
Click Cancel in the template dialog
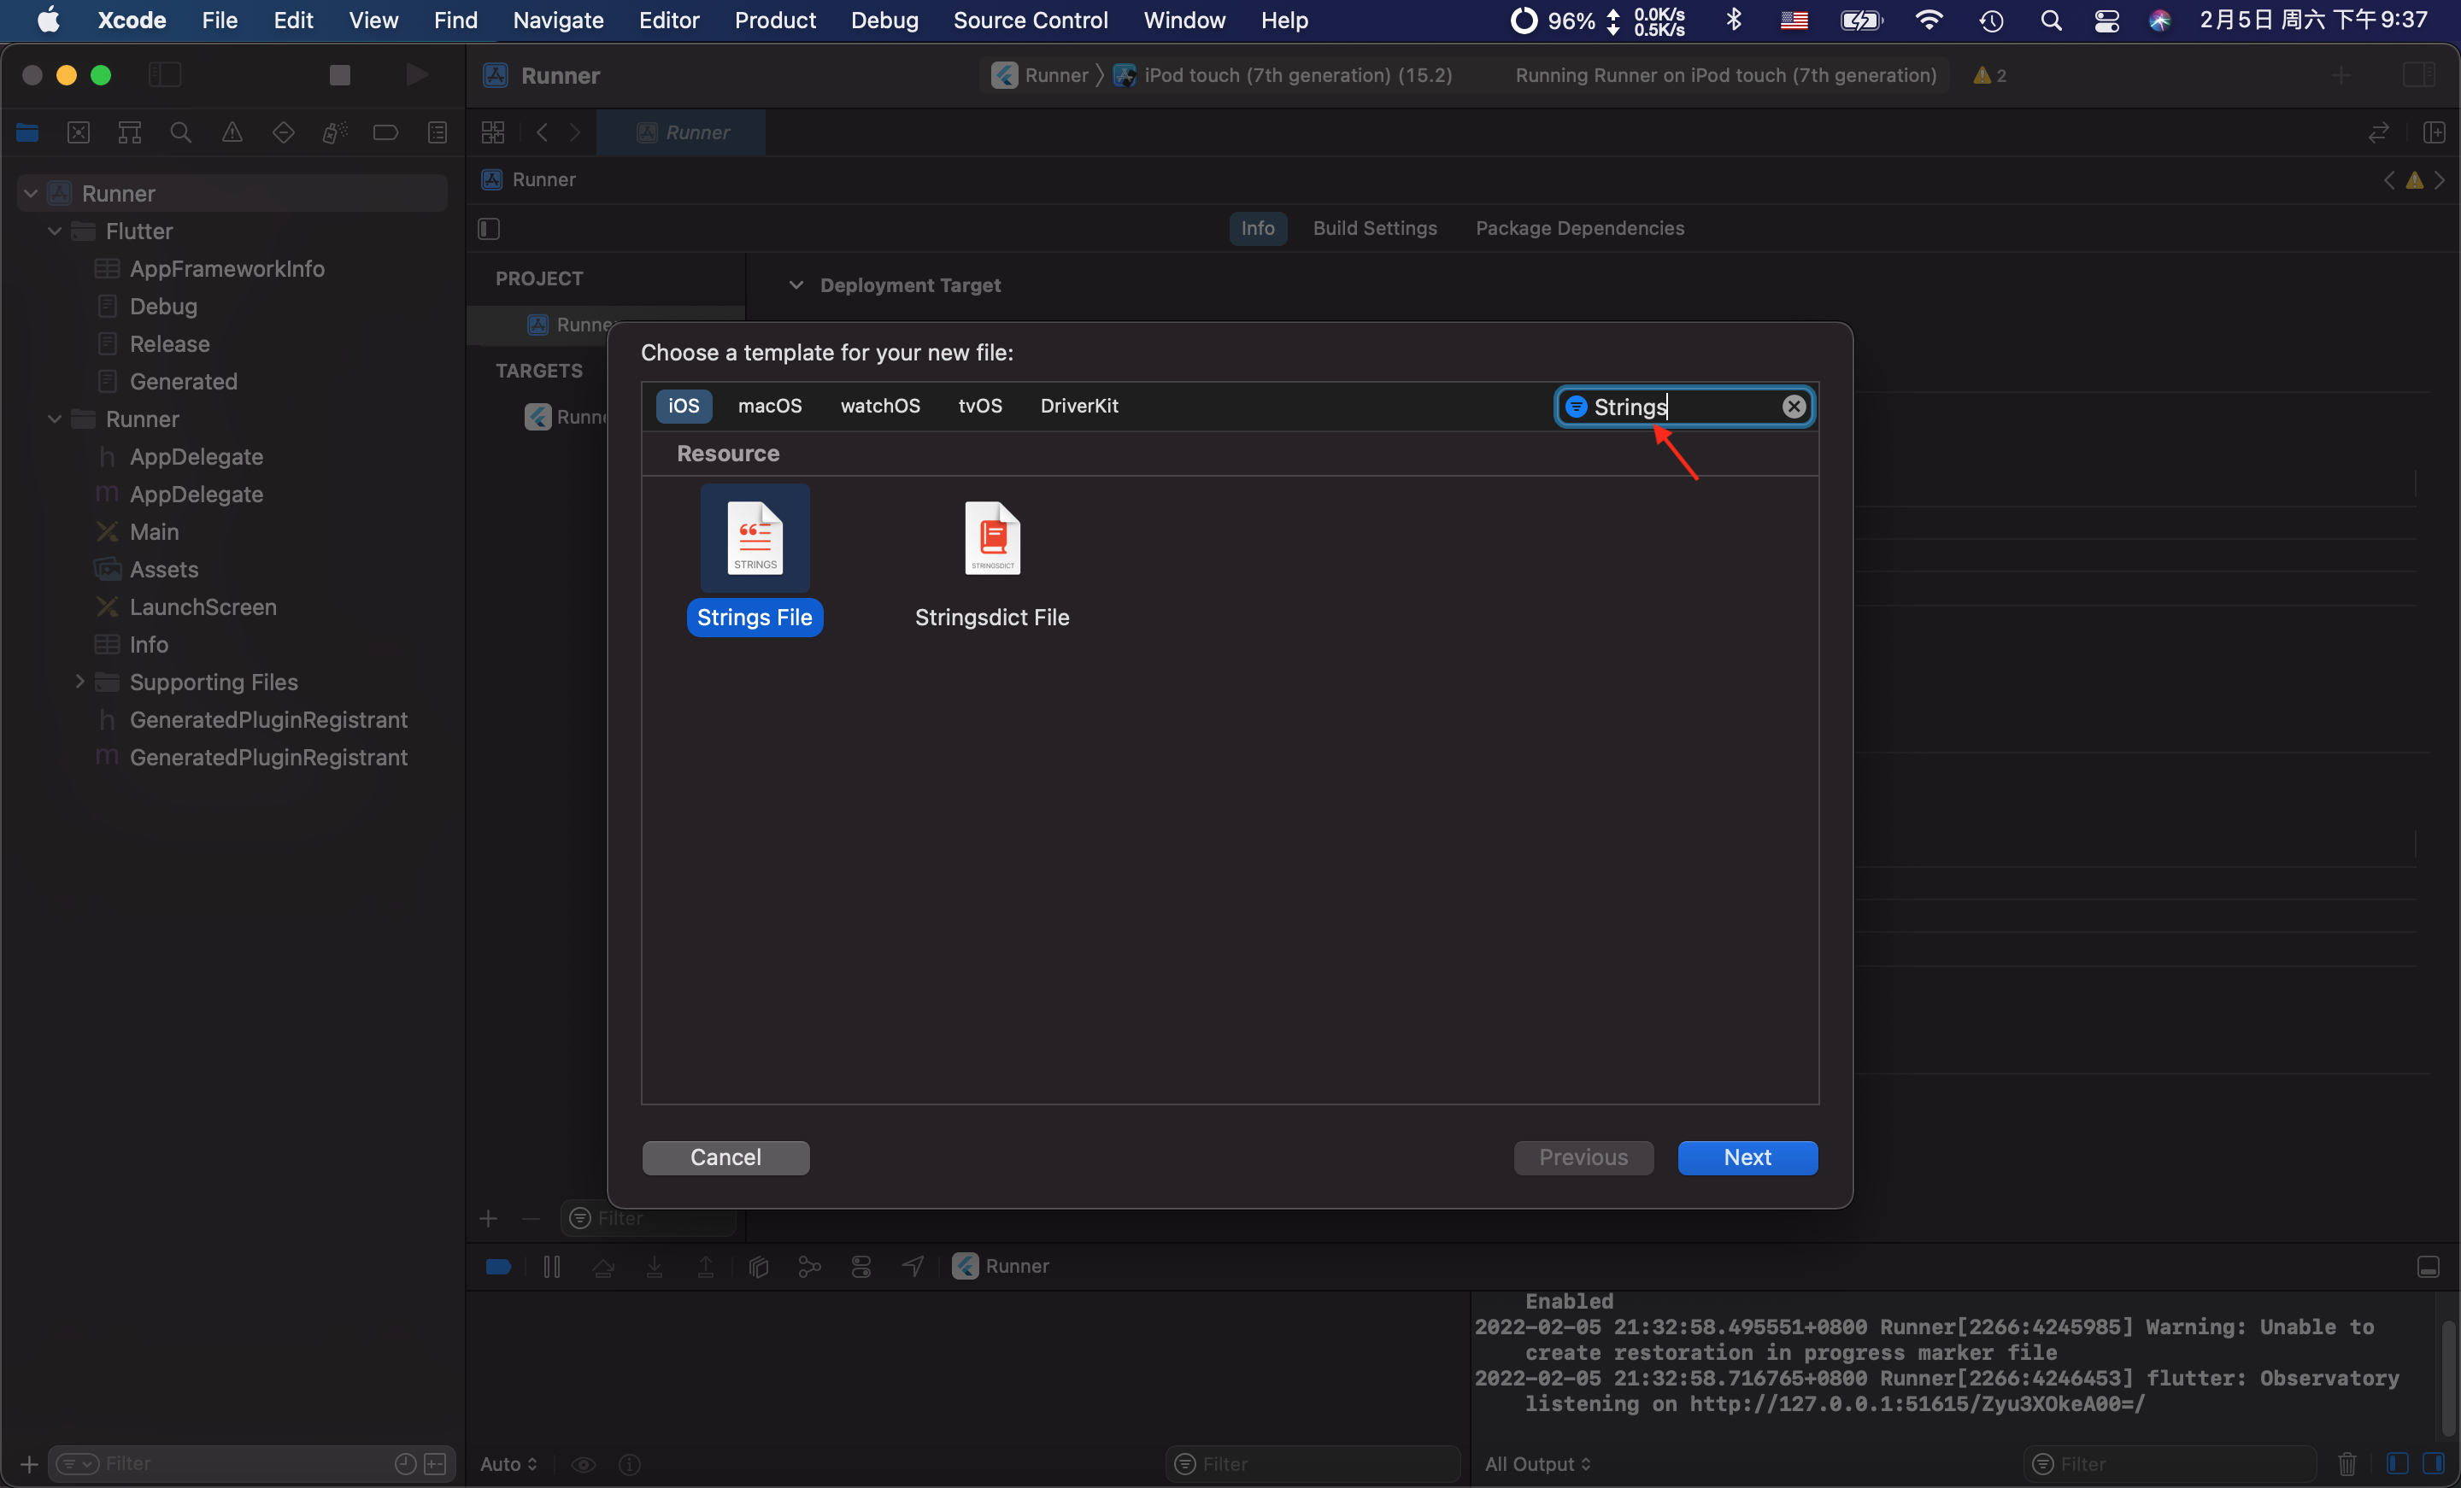point(725,1157)
